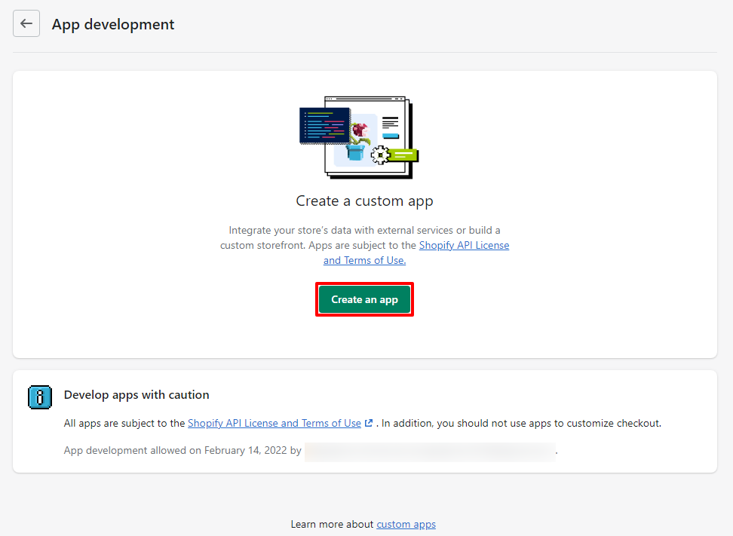Click the Create a custom app heading
Screen dimensions: 733x536
364,201
